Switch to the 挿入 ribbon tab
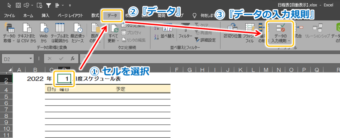 click(x=45, y=15)
